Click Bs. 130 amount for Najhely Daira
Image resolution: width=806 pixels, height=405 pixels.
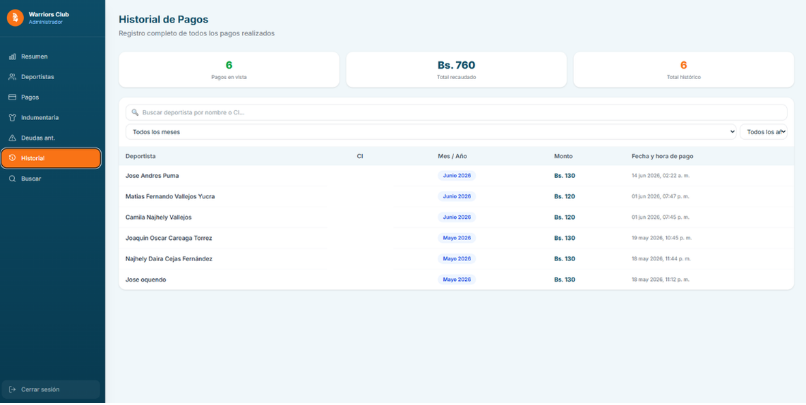[x=565, y=259]
